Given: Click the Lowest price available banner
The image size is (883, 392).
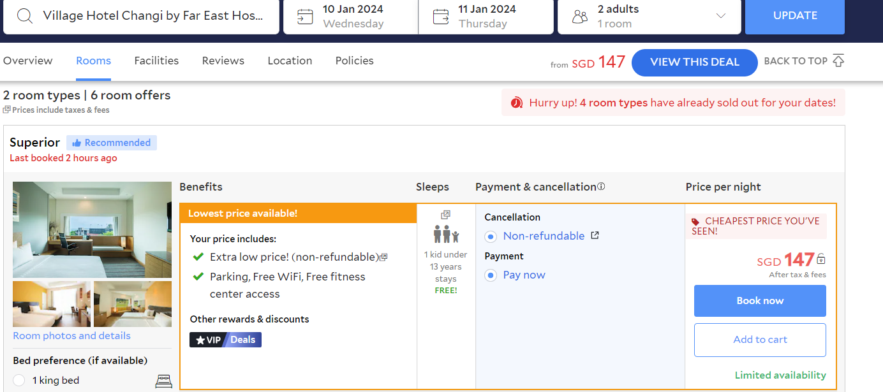Looking at the screenshot, I should [298, 214].
